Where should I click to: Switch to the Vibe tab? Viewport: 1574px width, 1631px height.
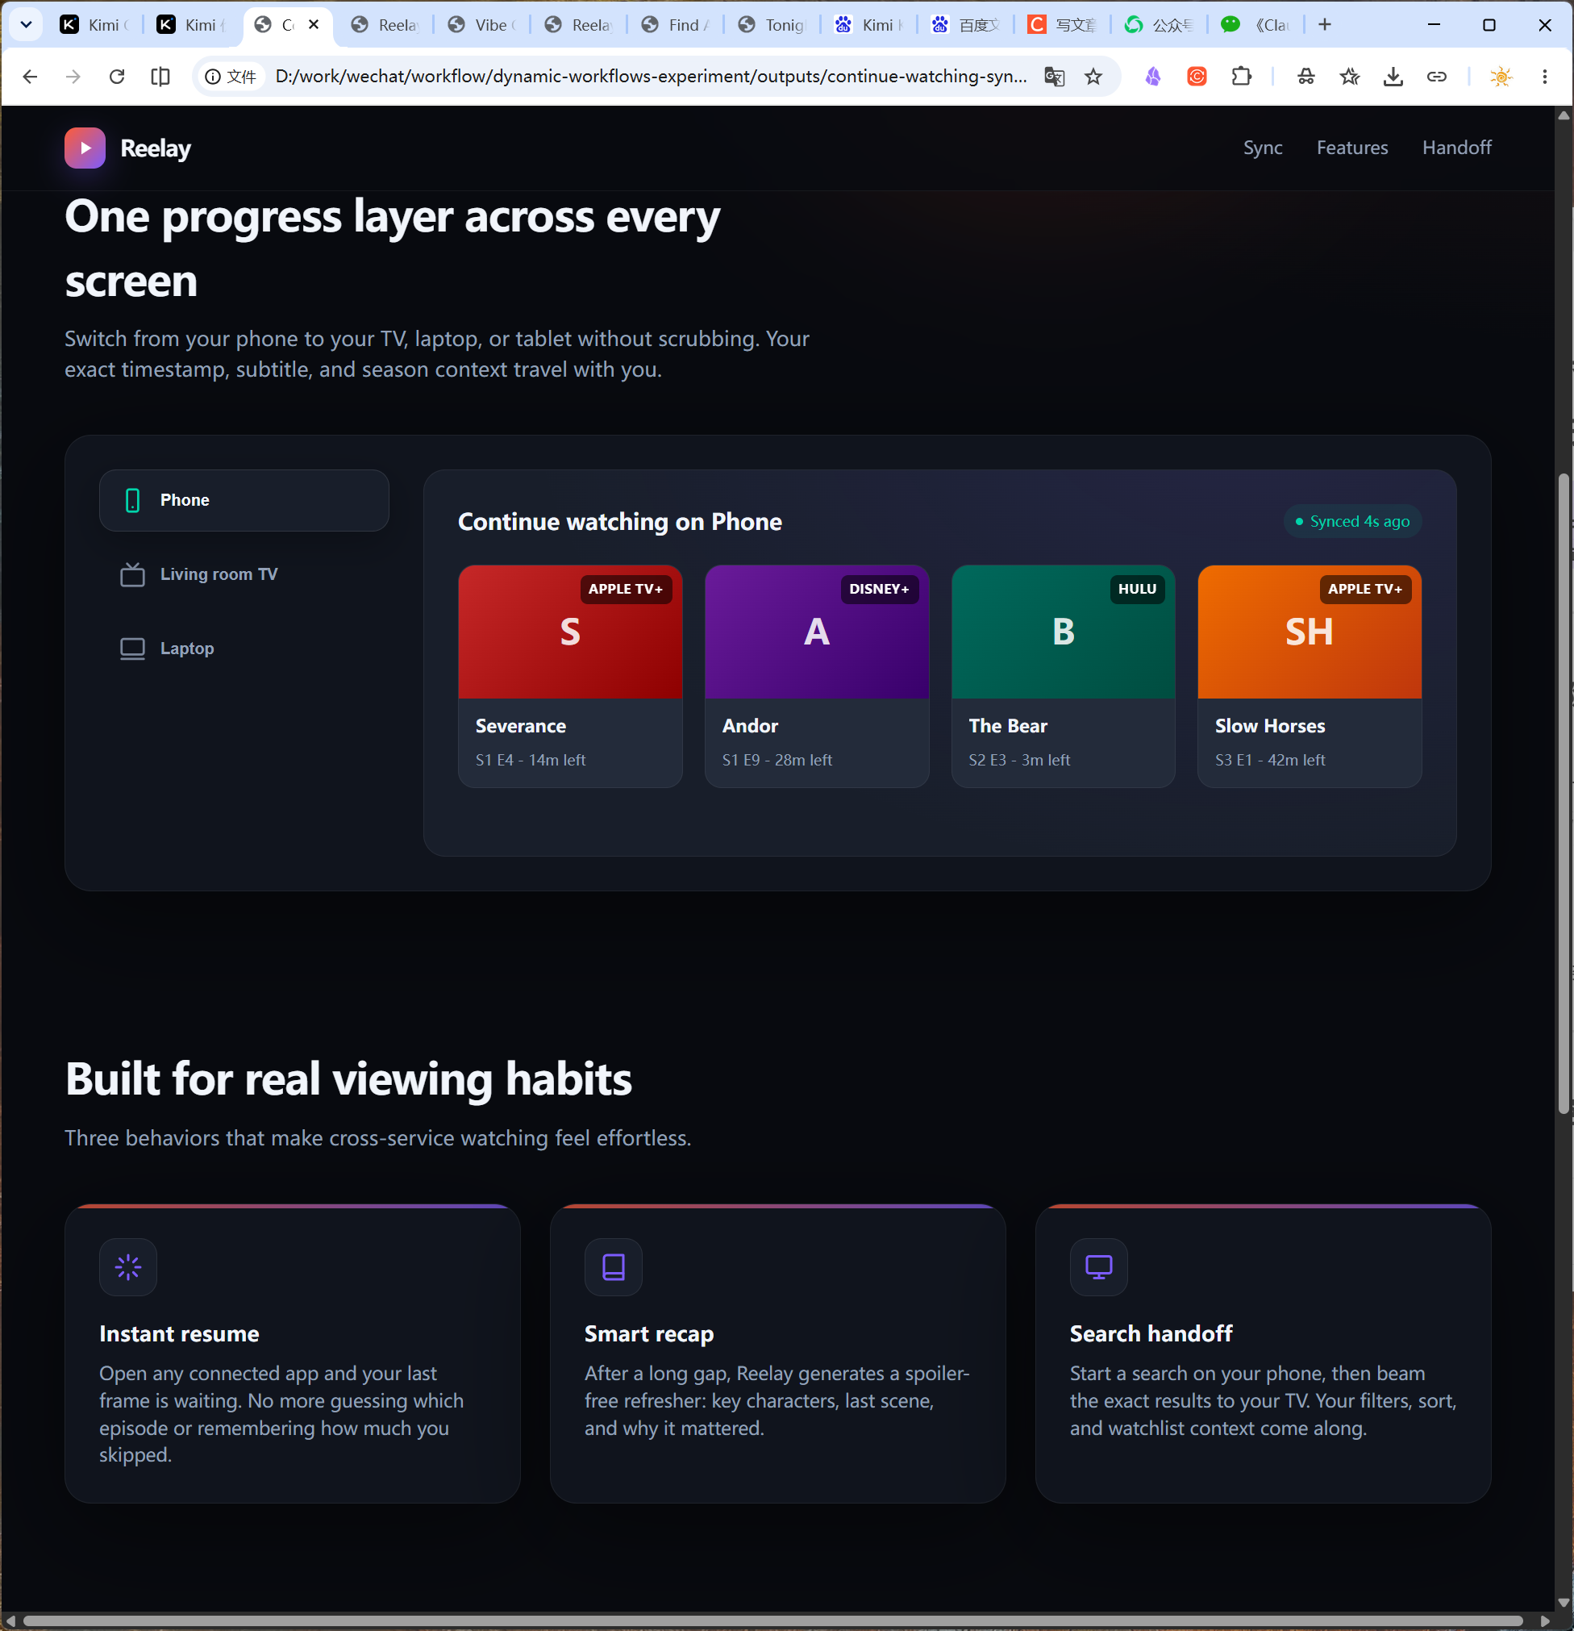pos(481,25)
